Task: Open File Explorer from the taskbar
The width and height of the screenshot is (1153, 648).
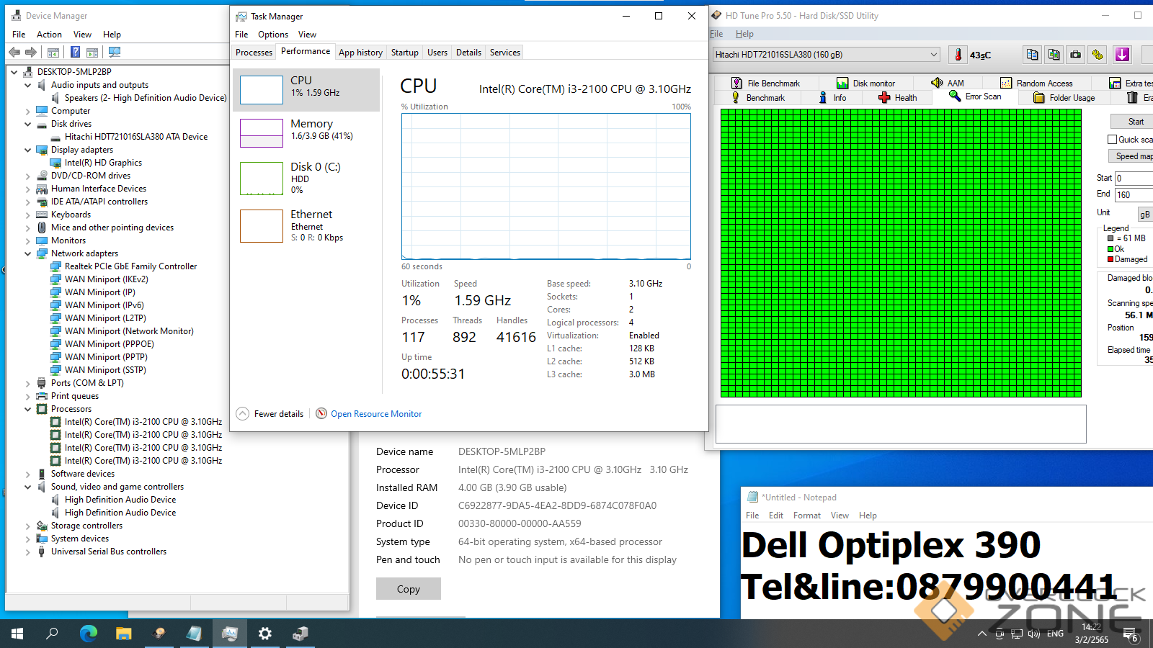Action: pyautogui.click(x=124, y=634)
